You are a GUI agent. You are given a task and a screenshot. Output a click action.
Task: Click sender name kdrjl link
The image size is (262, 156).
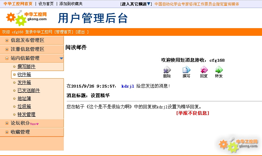[x=128, y=86]
